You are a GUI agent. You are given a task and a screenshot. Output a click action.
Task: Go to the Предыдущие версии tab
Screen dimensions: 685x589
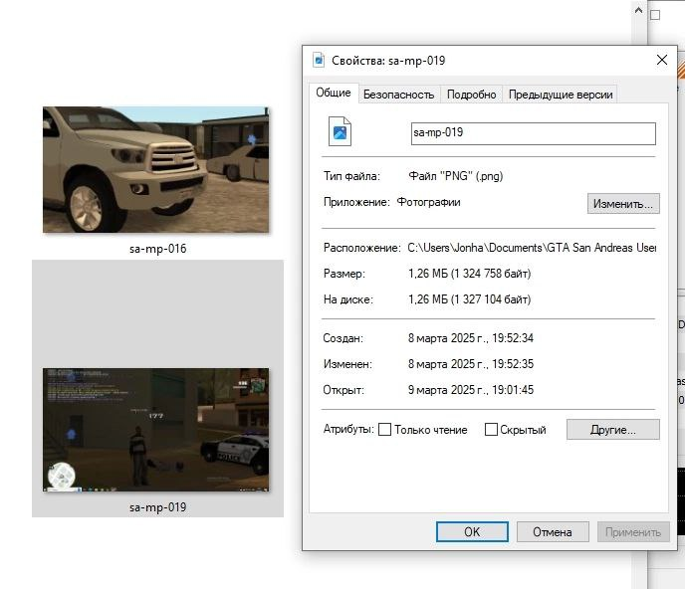pyautogui.click(x=561, y=95)
